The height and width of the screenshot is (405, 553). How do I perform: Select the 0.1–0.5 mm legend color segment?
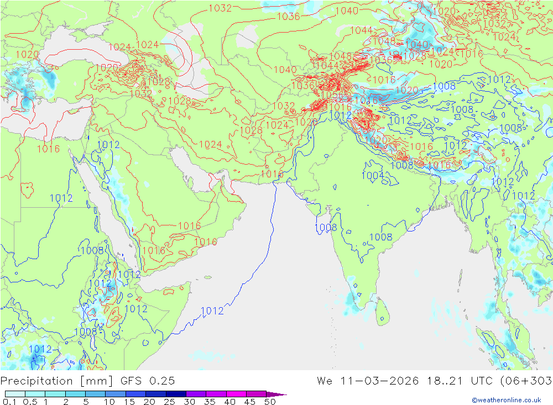coord(15,394)
